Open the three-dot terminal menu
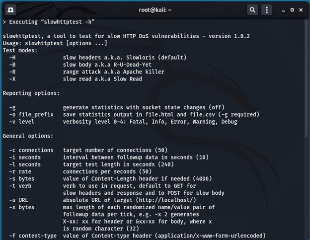This screenshot has width=310, height=240. pos(267,9)
